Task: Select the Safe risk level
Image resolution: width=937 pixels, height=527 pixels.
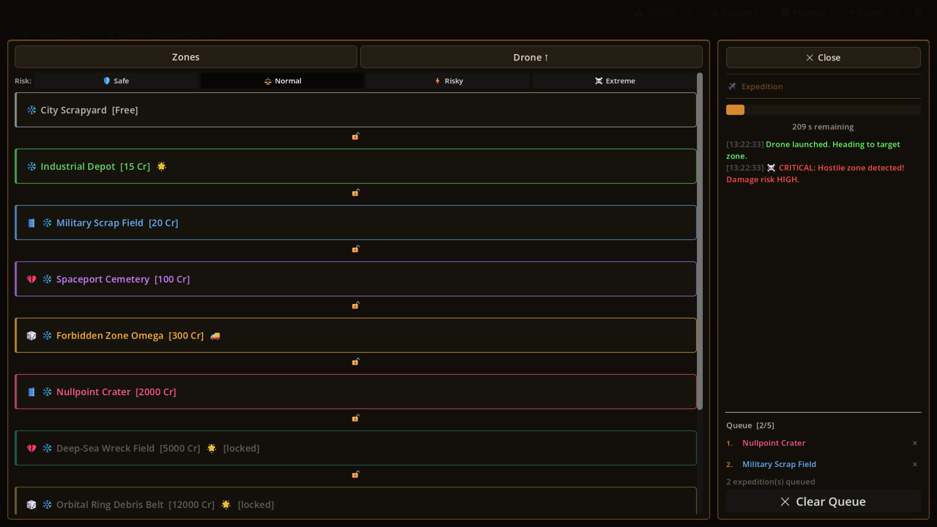Action: (116, 81)
